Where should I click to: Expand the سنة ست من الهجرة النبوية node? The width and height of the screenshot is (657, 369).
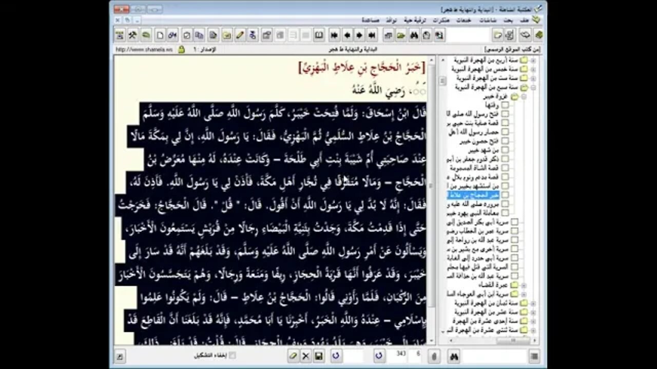(x=533, y=78)
